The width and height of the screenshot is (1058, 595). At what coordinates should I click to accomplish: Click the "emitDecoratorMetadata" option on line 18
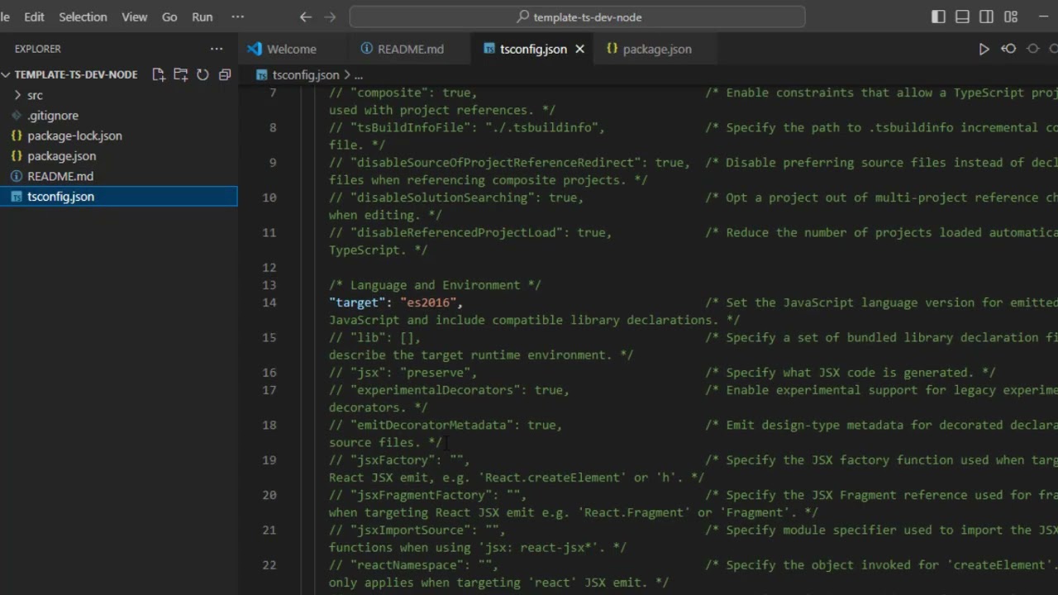click(x=446, y=425)
